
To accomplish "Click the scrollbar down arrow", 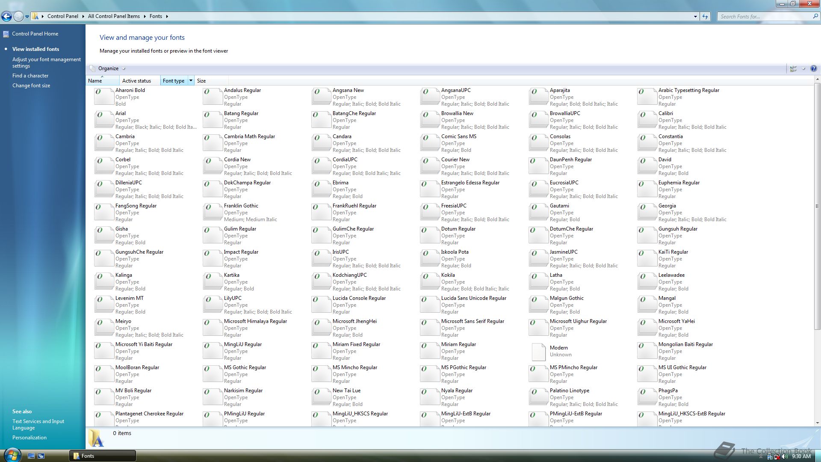I will [817, 423].
